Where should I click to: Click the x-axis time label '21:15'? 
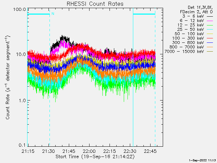28,151
